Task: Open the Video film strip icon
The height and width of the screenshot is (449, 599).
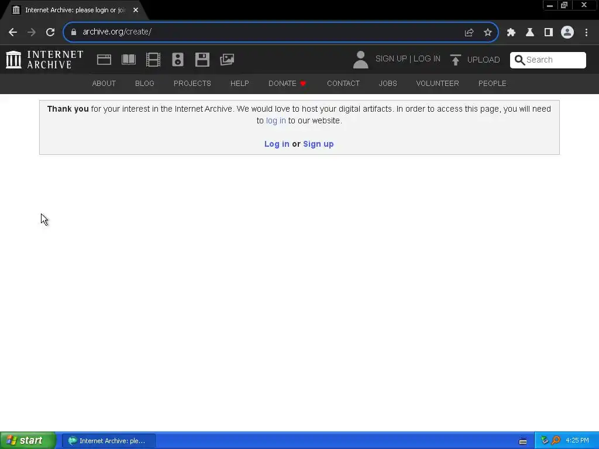Action: (x=153, y=60)
